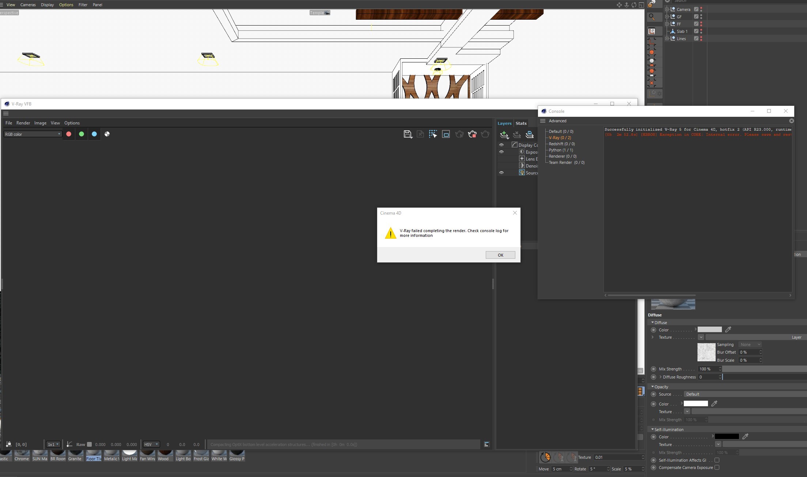This screenshot has height=477, width=807.
Task: Toggle the green channel circle in VFB
Action: tap(82, 134)
